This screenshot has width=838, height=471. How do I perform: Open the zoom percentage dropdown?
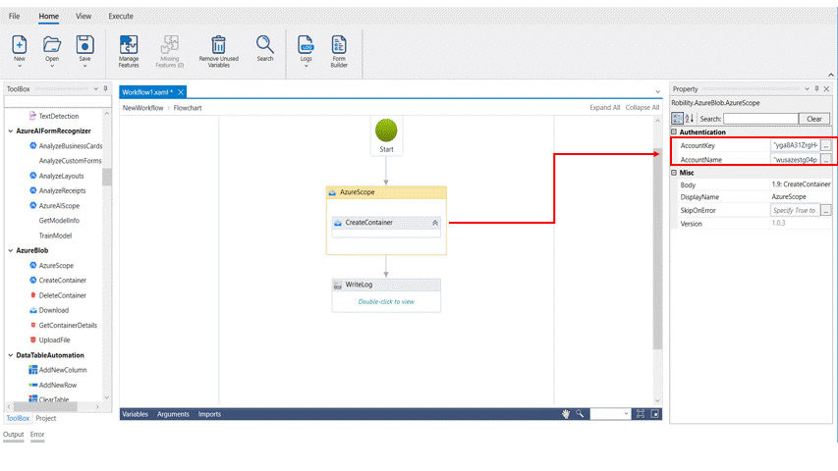(625, 414)
